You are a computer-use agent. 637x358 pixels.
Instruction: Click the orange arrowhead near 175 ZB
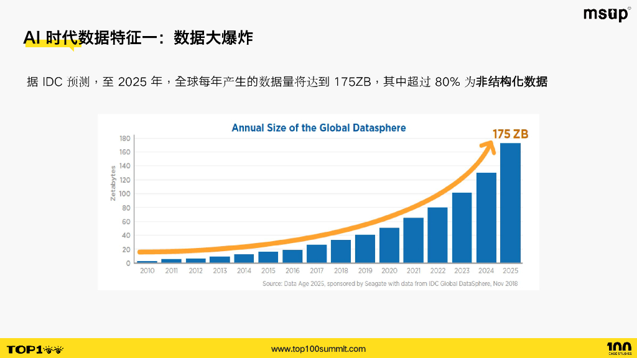click(490, 145)
